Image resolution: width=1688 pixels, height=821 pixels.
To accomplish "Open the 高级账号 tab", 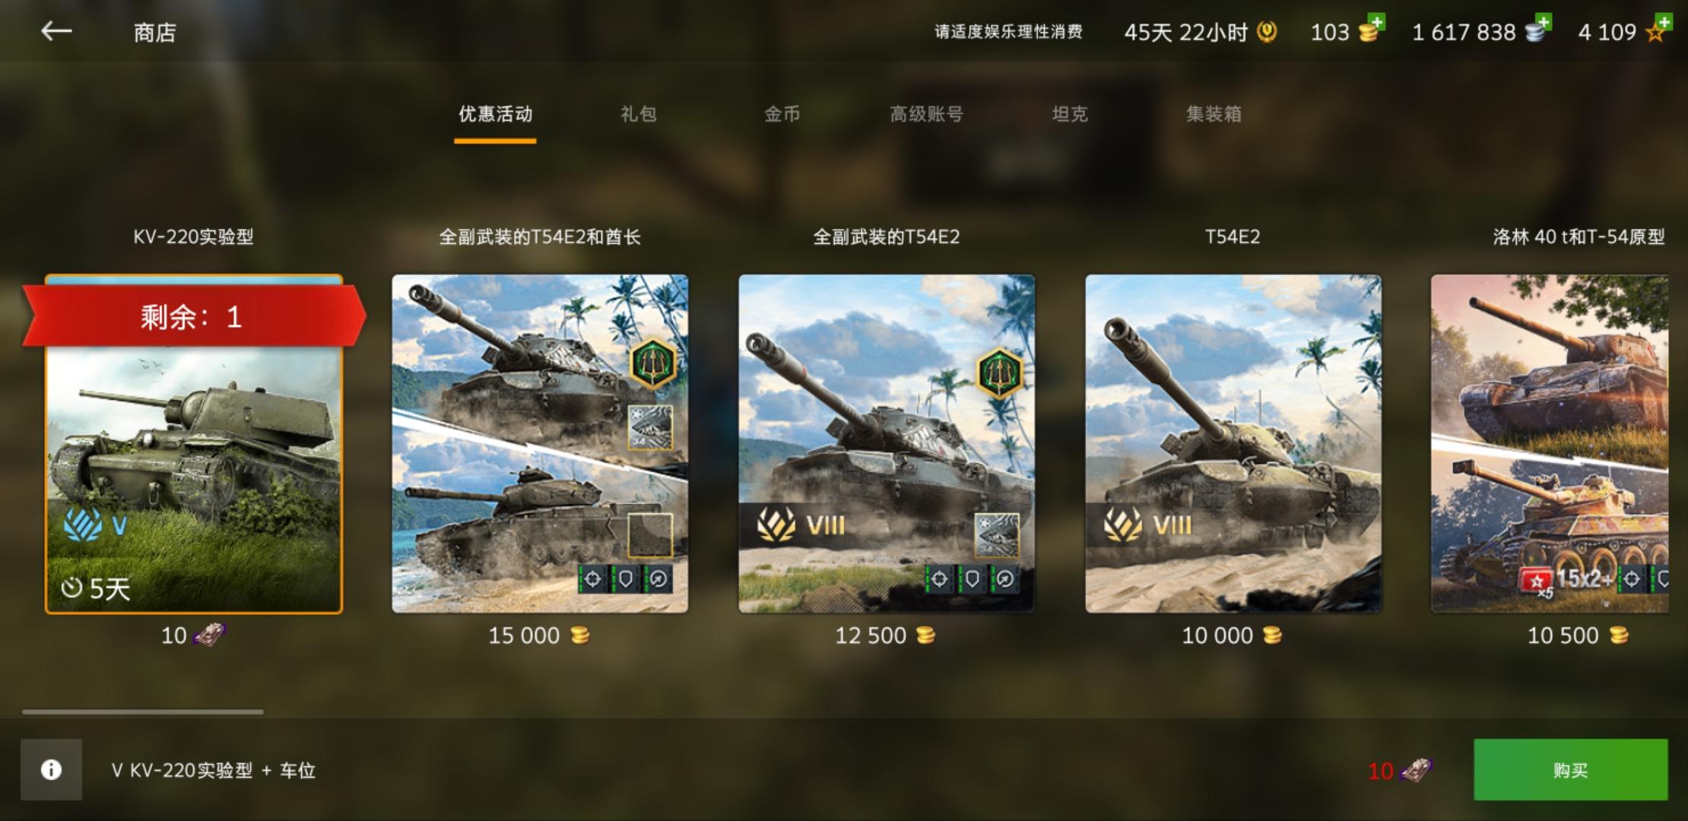I will point(926,114).
